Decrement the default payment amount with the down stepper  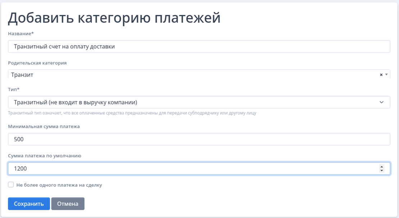pyautogui.click(x=382, y=170)
